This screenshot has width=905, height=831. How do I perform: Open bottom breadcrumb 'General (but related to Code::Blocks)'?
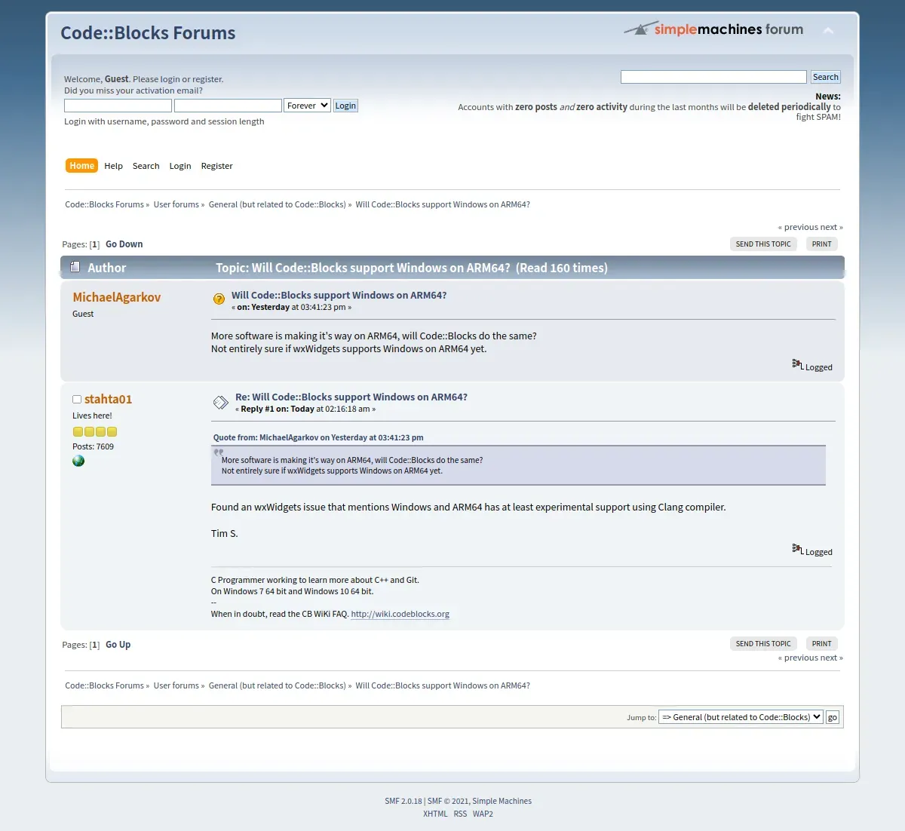(x=277, y=685)
